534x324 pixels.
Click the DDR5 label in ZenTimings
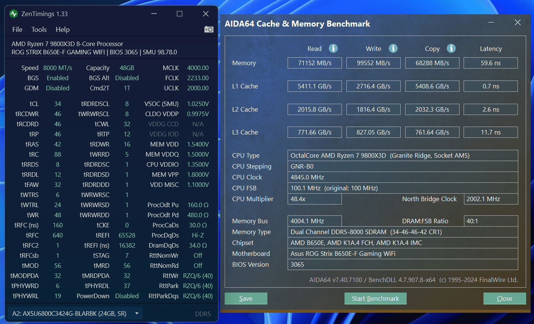(203, 314)
